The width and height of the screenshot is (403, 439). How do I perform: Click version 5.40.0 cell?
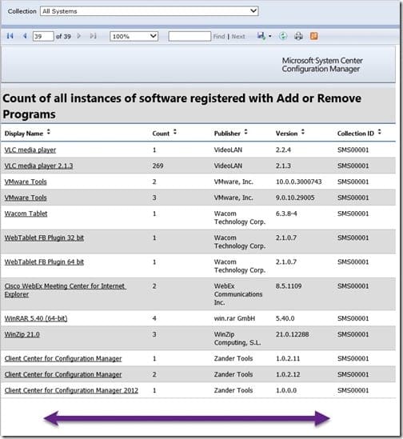(285, 318)
